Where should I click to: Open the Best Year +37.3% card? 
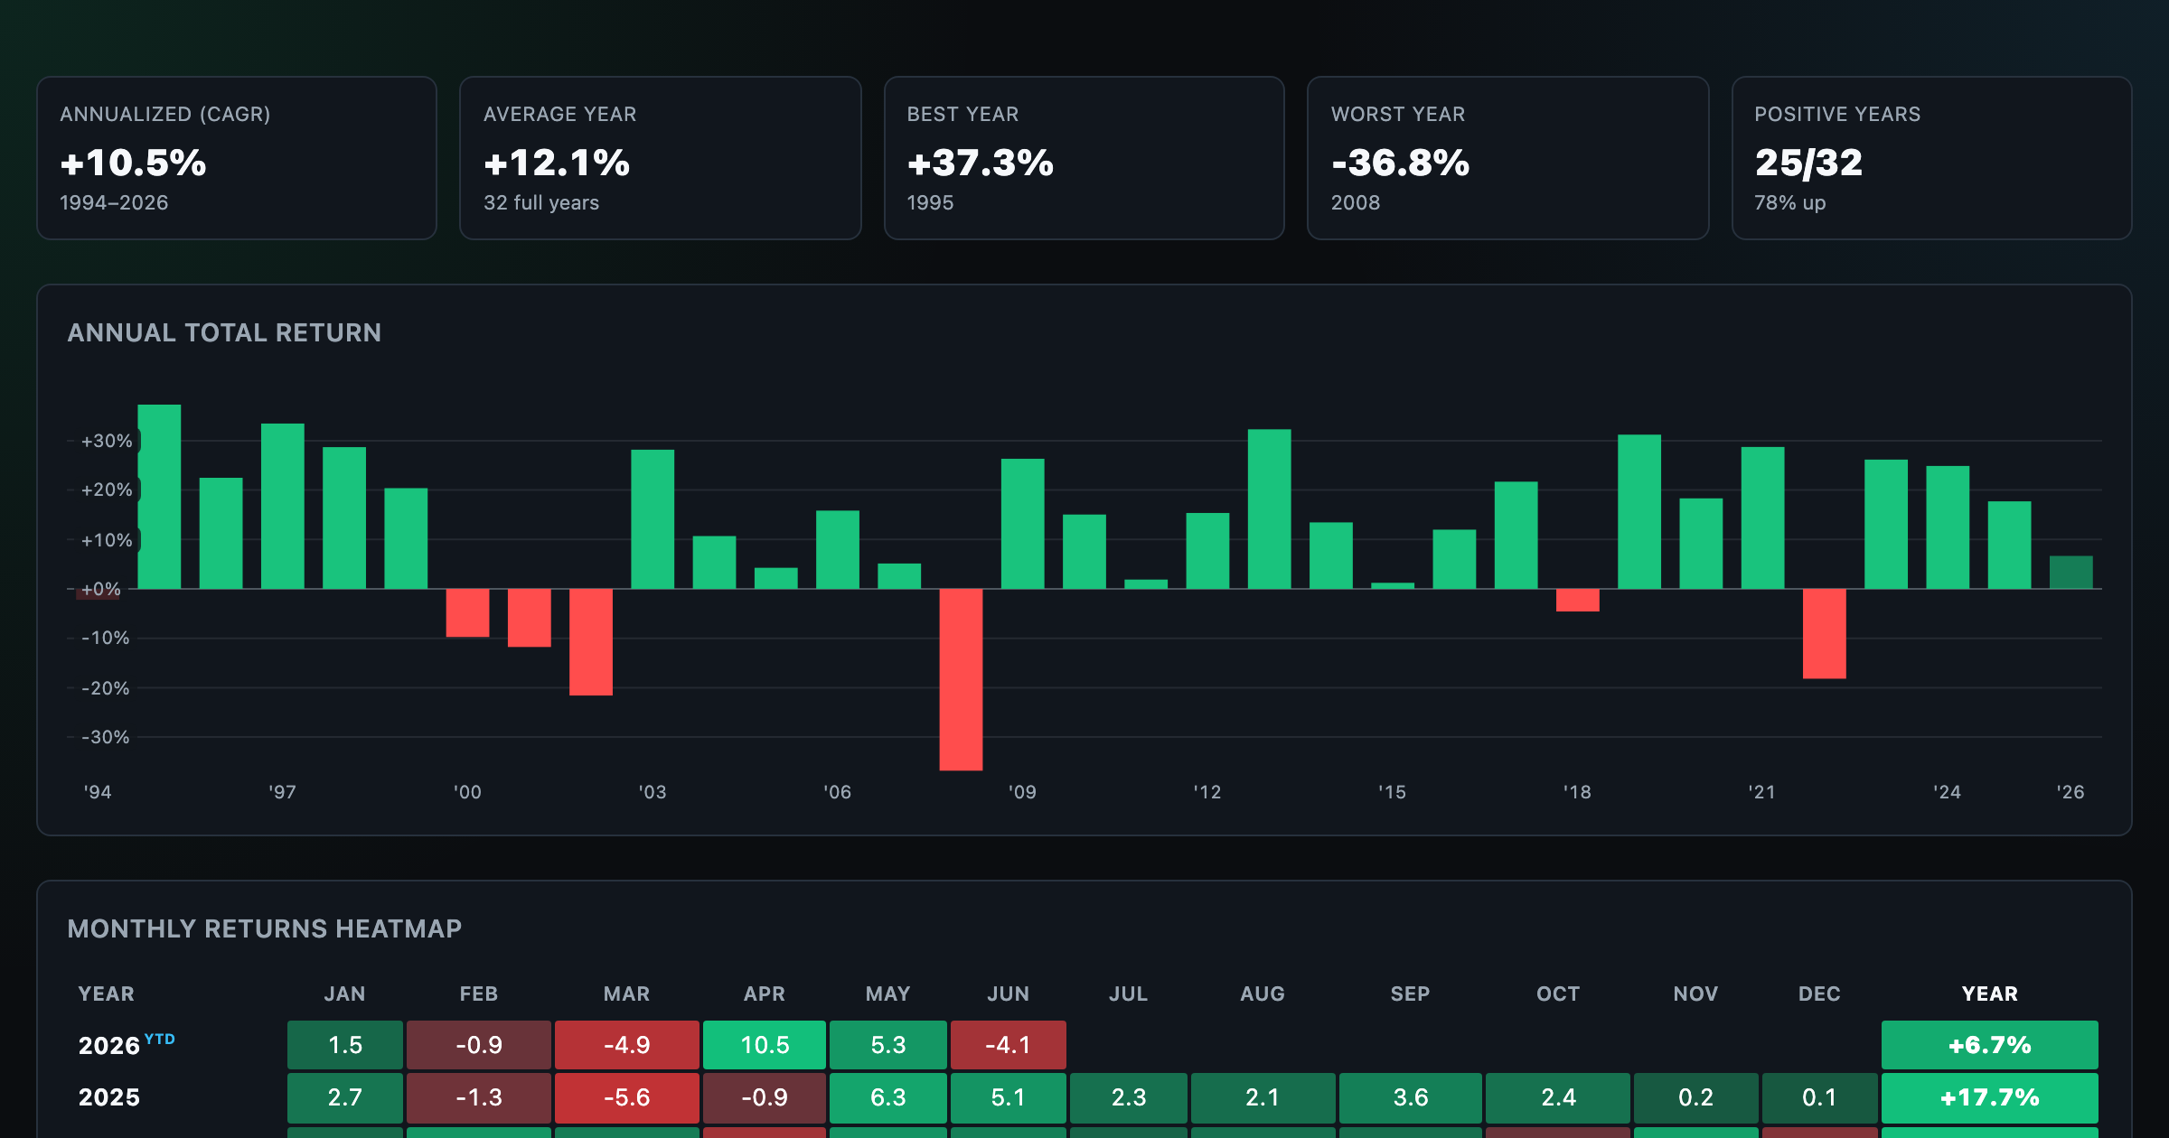tap(1084, 158)
